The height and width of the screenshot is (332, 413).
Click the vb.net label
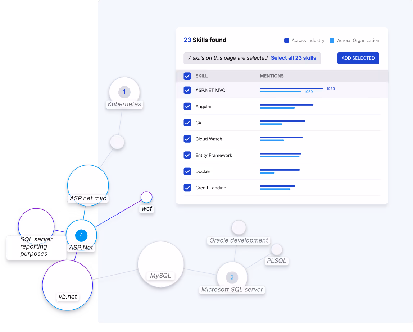68,297
